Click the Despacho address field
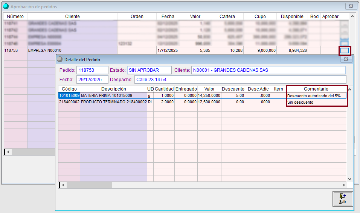The image size is (360, 213). (240, 80)
